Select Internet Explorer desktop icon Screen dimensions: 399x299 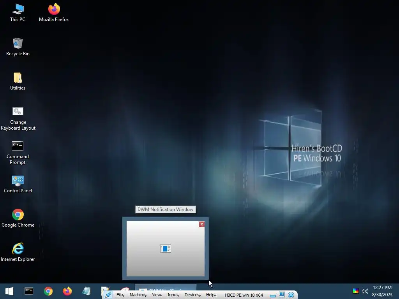[18, 252]
